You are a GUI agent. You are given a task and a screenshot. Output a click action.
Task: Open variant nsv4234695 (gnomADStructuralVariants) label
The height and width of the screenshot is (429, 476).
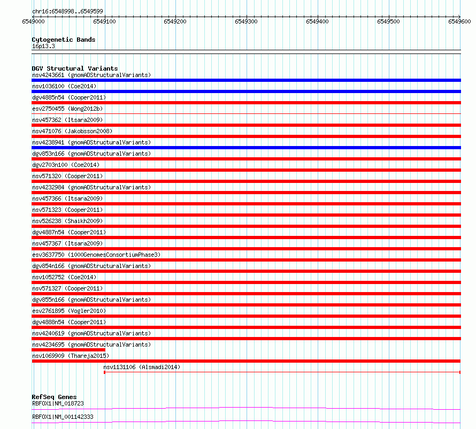pos(91,344)
